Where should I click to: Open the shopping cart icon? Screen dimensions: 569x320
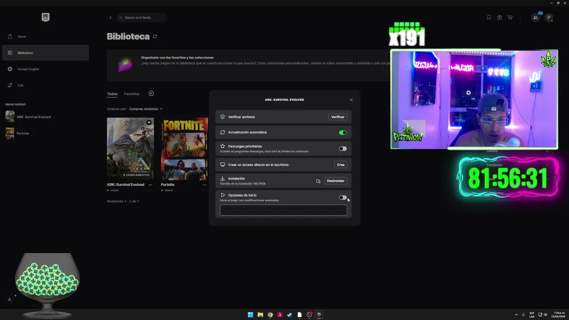click(510, 17)
